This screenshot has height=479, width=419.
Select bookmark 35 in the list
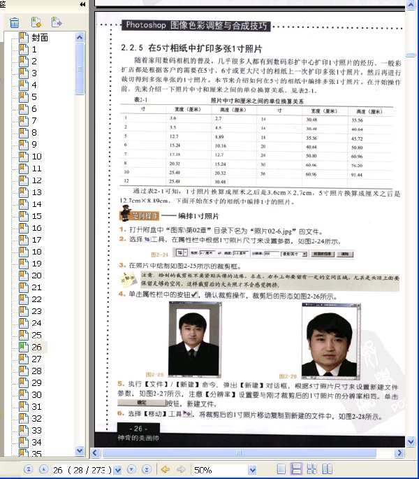coord(36,453)
